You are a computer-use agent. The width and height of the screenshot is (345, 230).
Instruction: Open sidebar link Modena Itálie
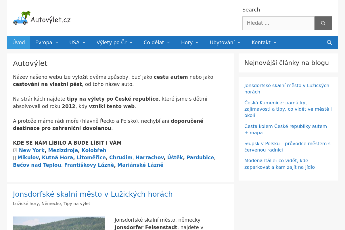(279, 164)
